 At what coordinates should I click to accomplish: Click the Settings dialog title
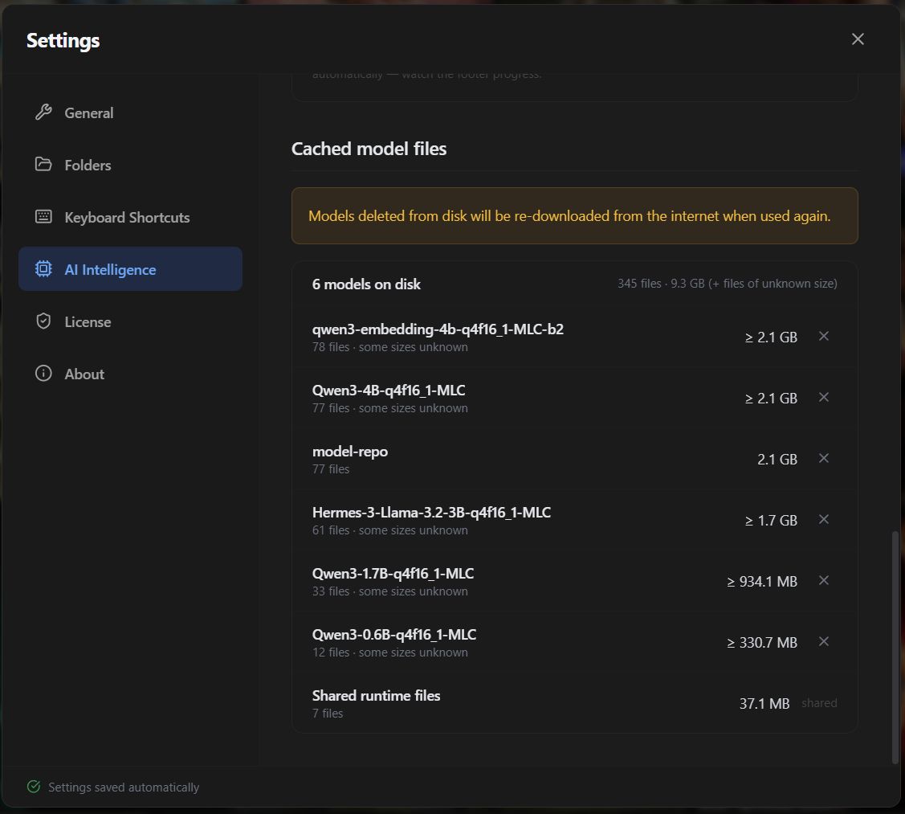pyautogui.click(x=63, y=40)
